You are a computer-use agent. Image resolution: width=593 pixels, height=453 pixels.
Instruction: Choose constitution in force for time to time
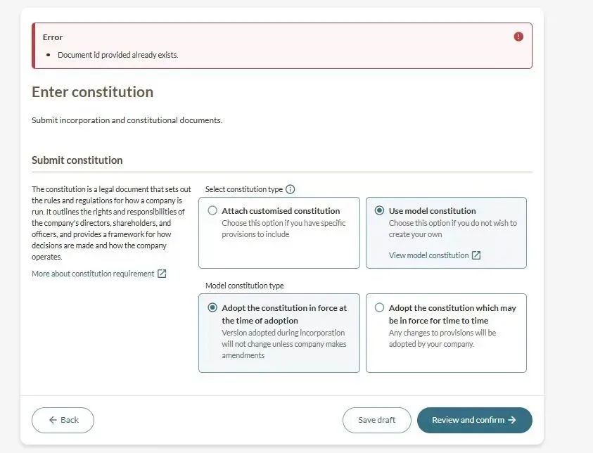click(380, 307)
